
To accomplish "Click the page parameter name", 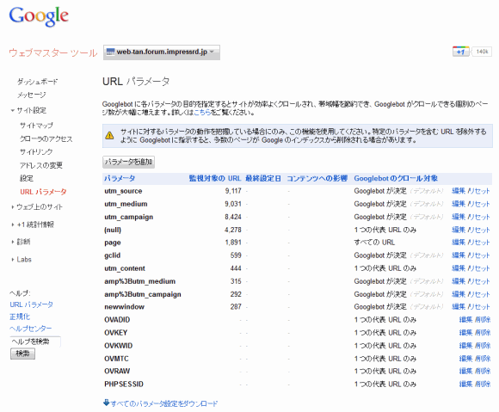I will click(x=113, y=243).
